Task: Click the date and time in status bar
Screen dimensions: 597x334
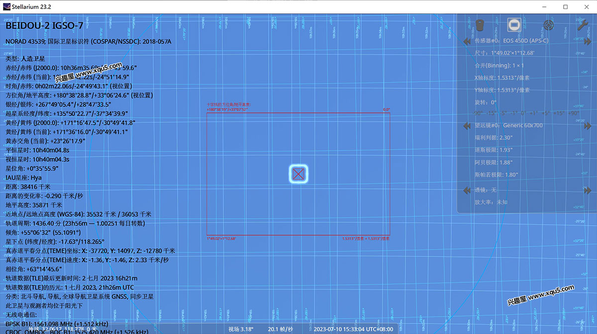Action: tap(353, 329)
